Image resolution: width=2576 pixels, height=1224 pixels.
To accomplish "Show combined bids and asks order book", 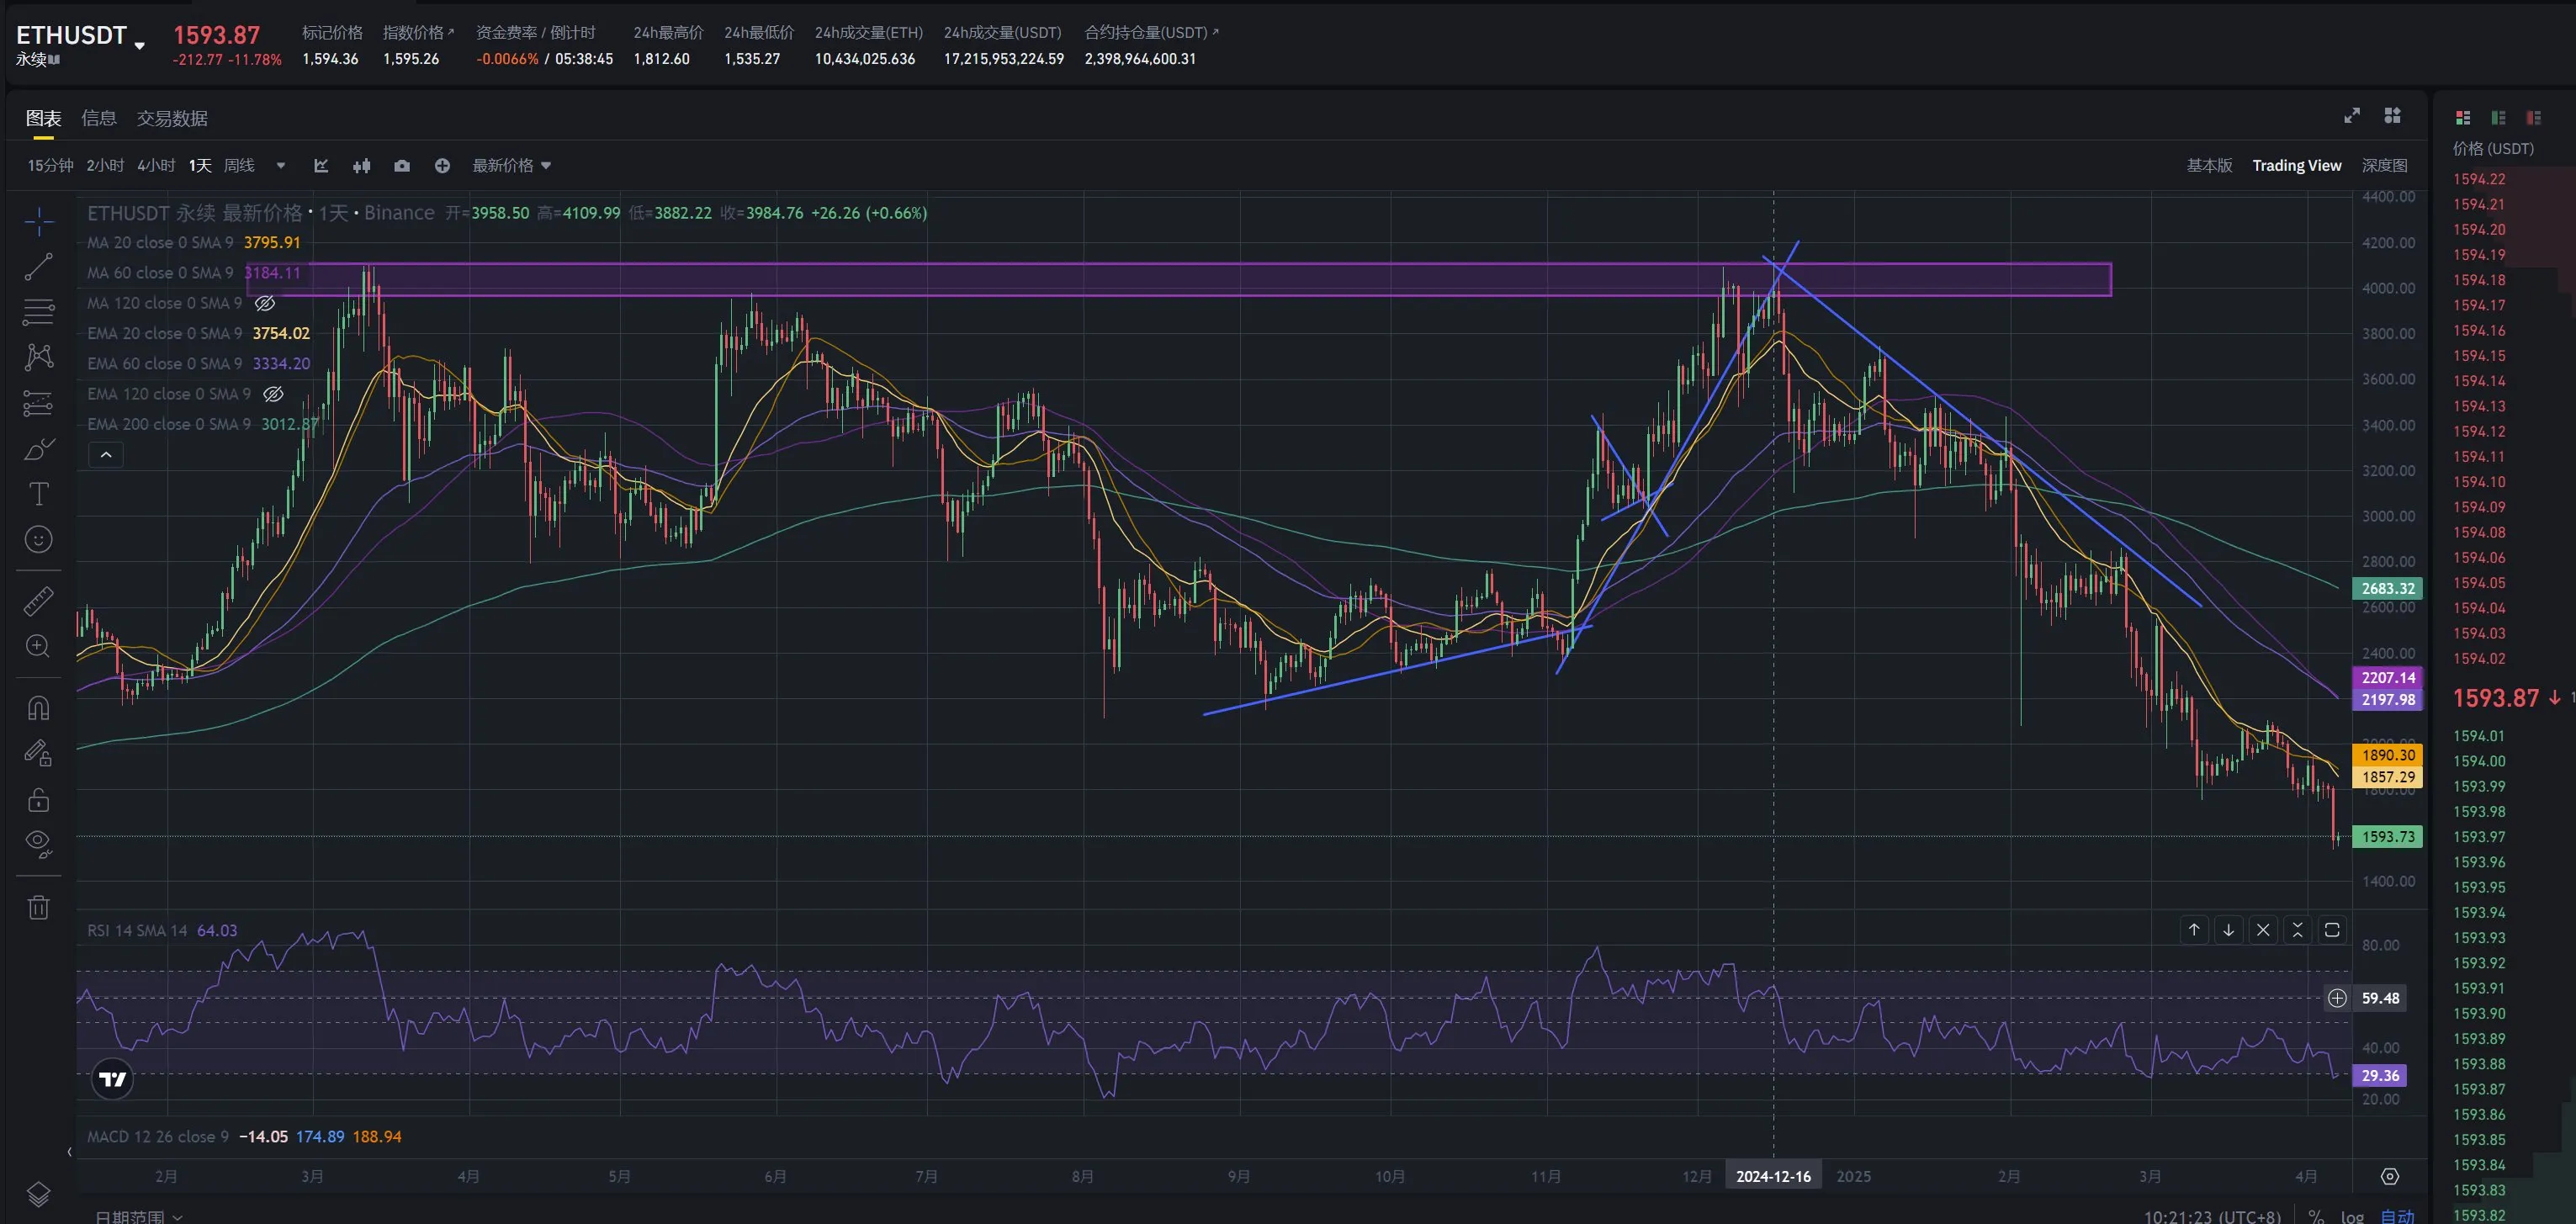I will [2463, 118].
